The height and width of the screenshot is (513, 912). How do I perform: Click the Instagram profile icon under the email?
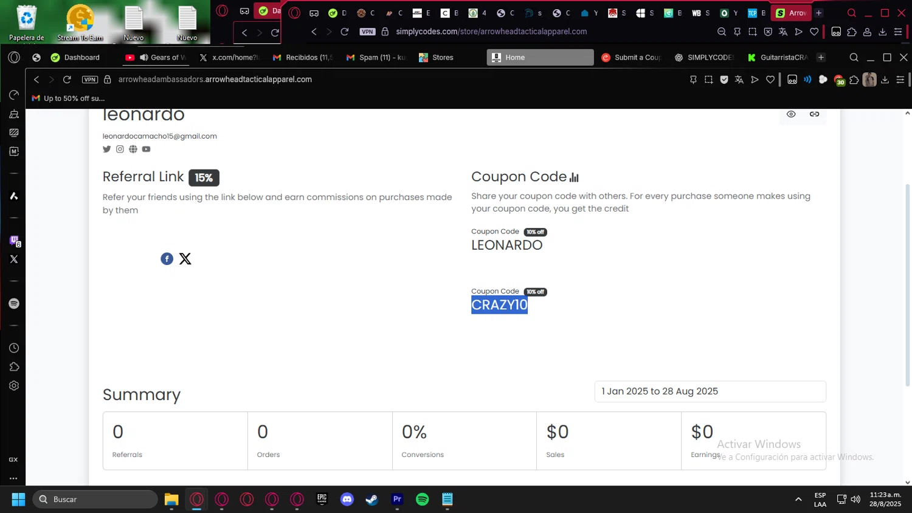pyautogui.click(x=120, y=149)
